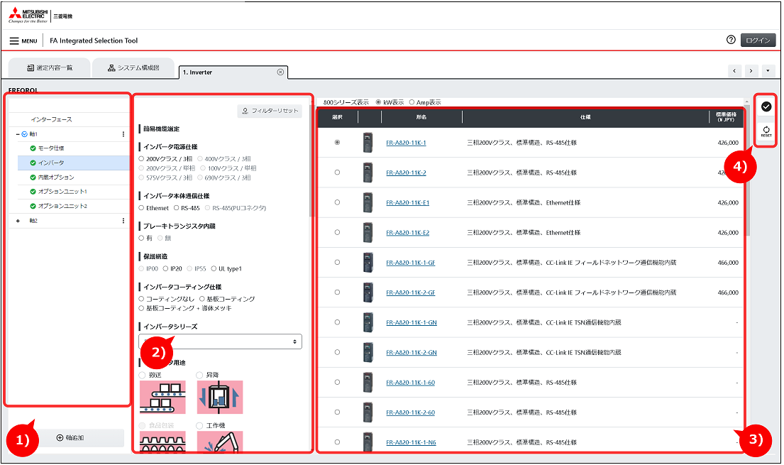Click the confirm checkmark icon

tap(766, 106)
